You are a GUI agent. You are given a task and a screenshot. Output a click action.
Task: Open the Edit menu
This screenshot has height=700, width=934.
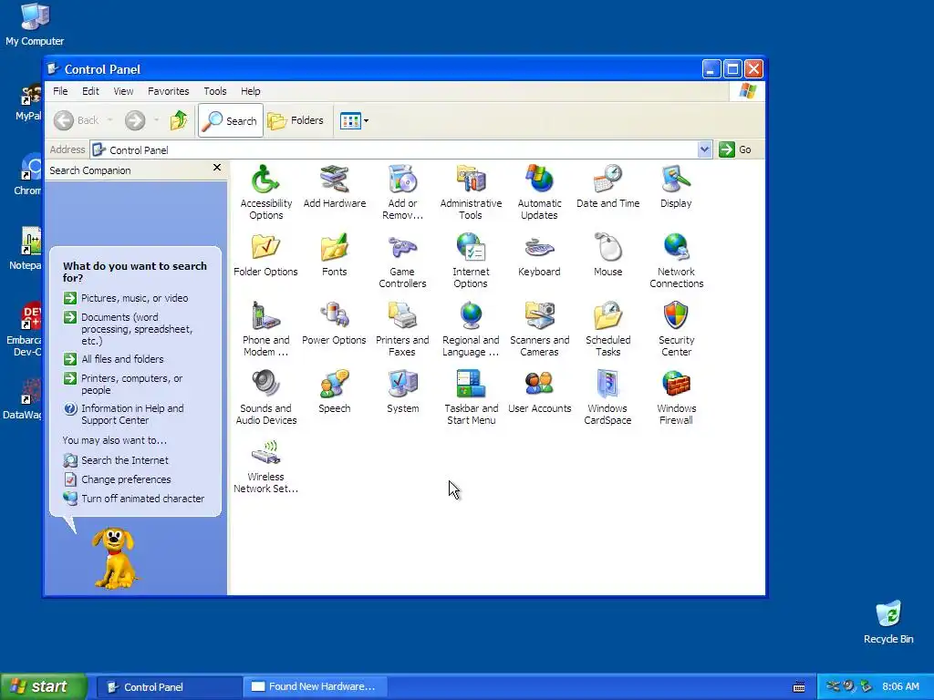90,91
